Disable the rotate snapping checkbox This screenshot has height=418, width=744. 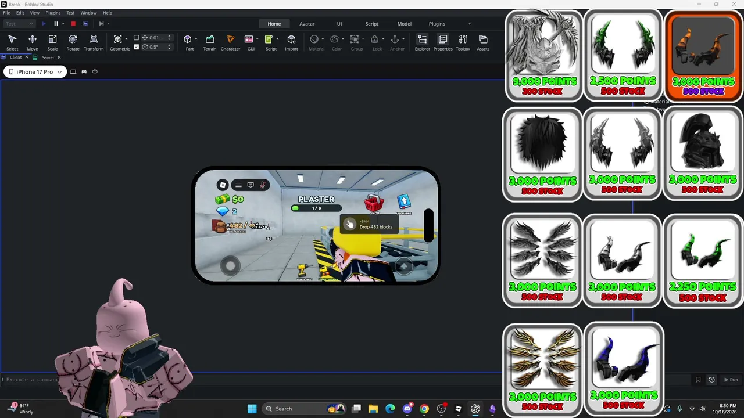coord(136,47)
